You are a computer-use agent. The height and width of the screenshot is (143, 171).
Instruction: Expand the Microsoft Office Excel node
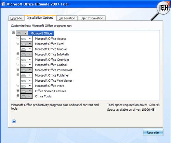tap(18, 43)
